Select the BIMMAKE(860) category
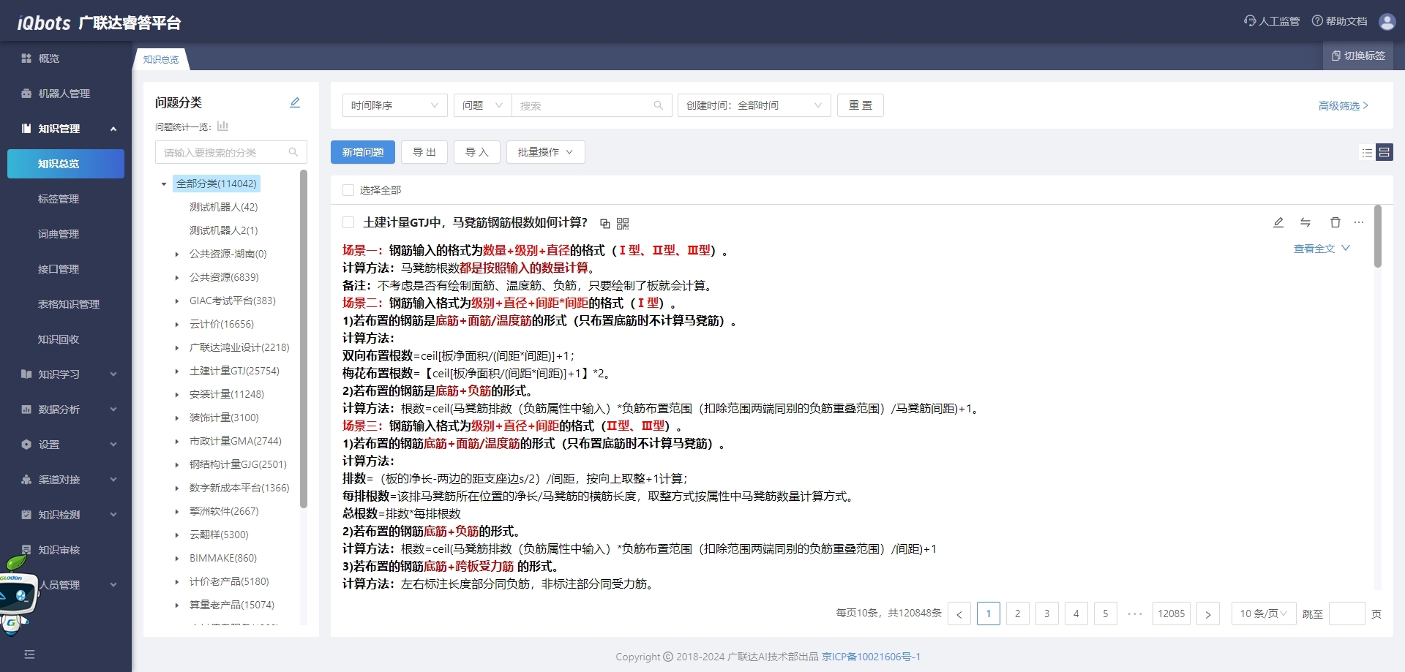The height and width of the screenshot is (672, 1405). coord(223,559)
